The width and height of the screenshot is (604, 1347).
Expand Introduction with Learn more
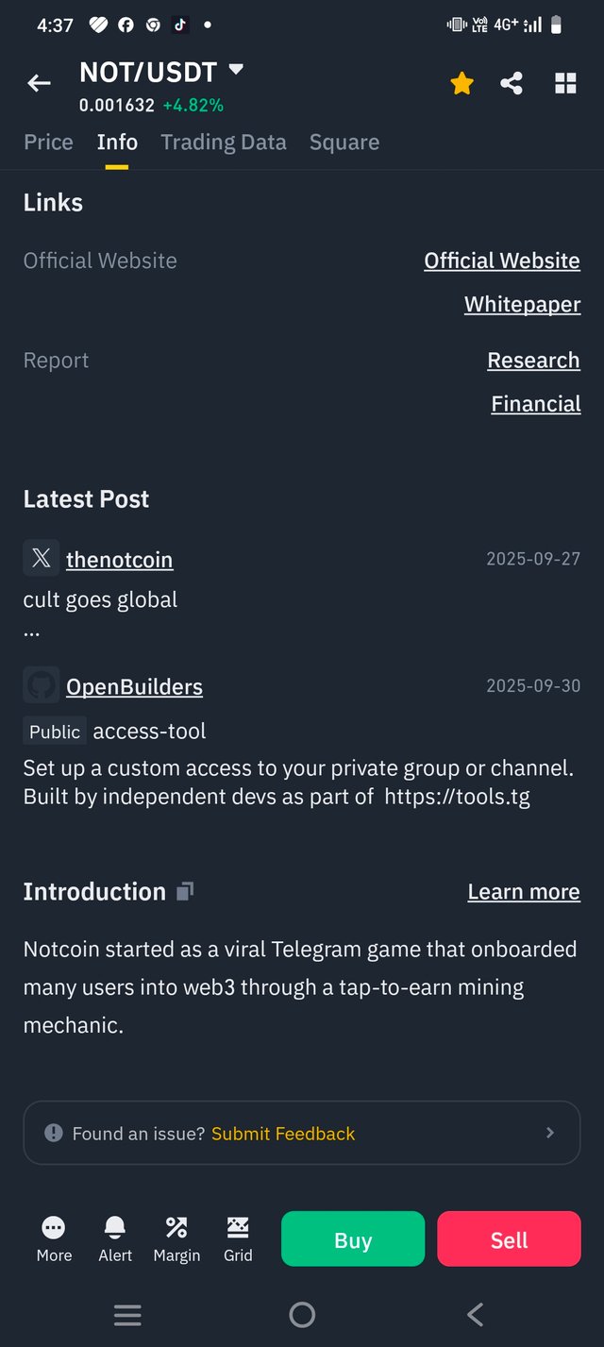(523, 892)
